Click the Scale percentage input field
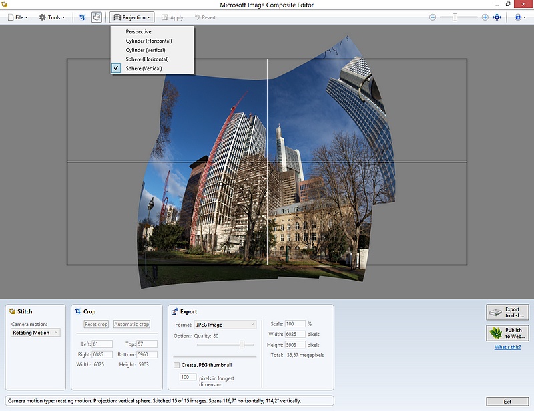534x411 pixels. 295,324
